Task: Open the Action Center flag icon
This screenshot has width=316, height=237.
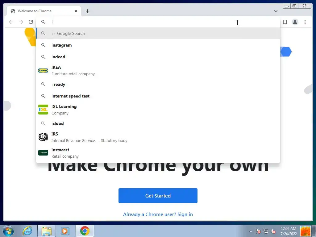Action: pyautogui.click(x=258, y=231)
